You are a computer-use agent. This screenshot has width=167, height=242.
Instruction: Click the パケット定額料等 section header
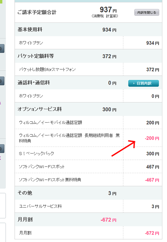pos(89,56)
